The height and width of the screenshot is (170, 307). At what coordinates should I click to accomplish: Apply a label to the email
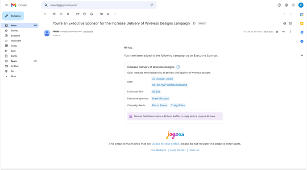(108, 14)
